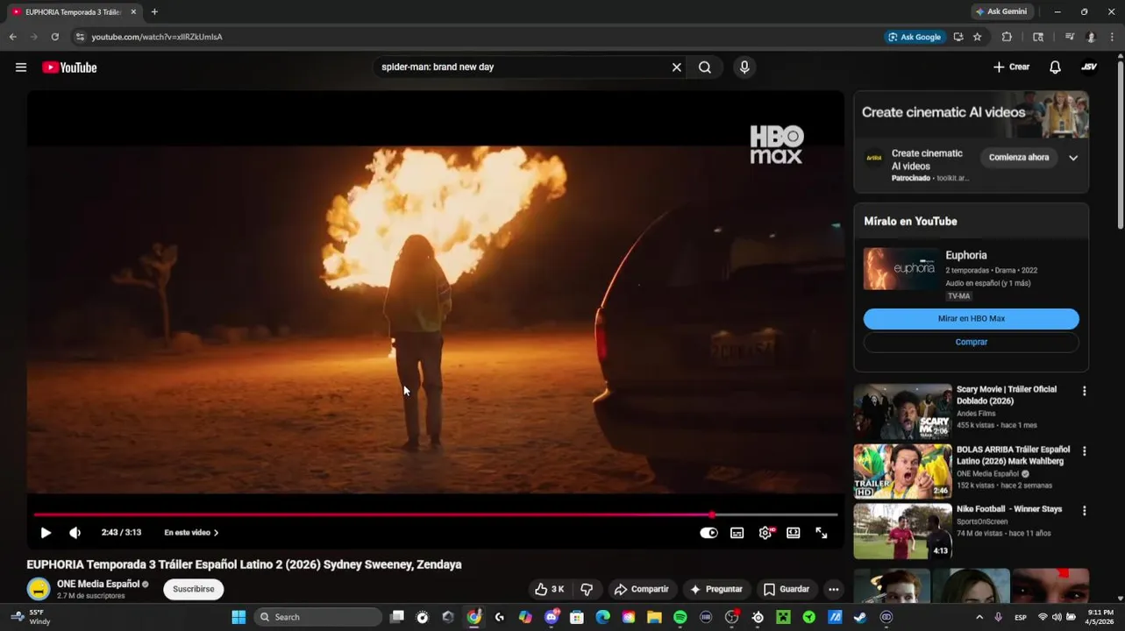Open Steam from taskbar
1125x631 pixels.
[x=860, y=617]
